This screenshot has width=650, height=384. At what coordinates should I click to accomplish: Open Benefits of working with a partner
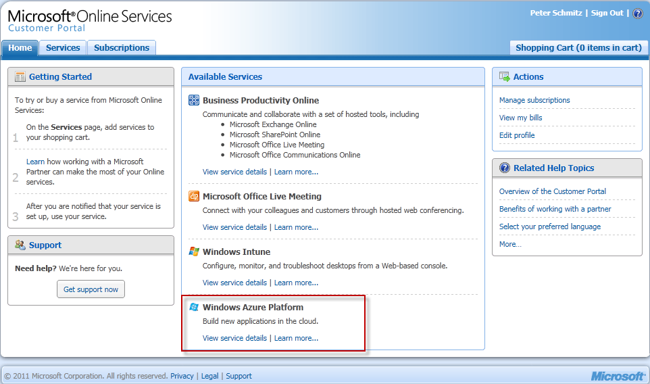coord(555,209)
